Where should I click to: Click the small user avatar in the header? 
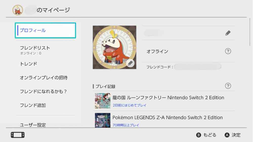[18, 10]
